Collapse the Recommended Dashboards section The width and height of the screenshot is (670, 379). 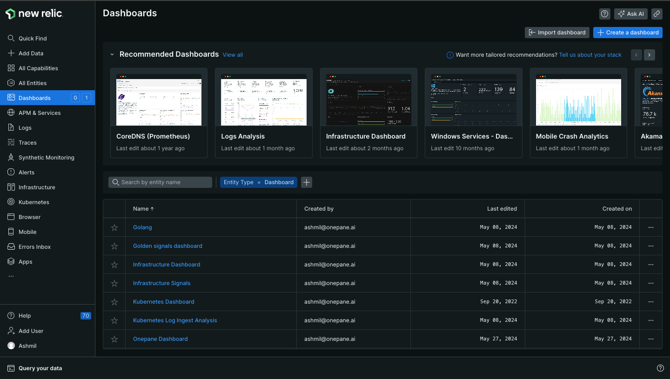tap(112, 54)
